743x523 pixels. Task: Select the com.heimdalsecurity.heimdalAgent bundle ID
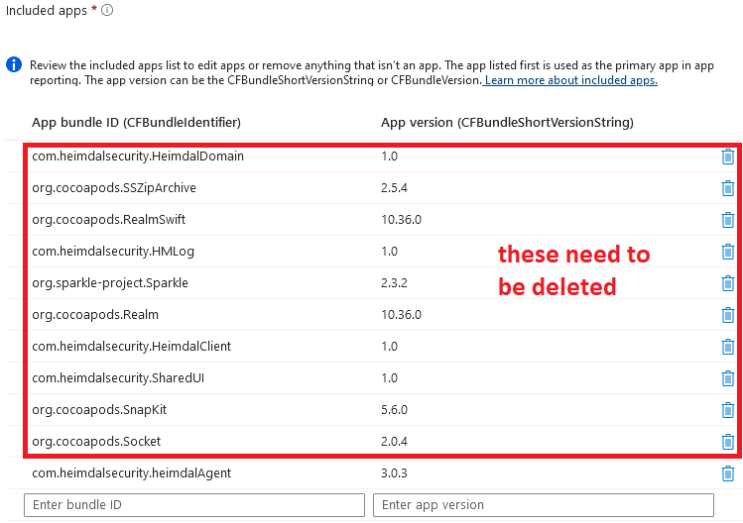click(132, 473)
